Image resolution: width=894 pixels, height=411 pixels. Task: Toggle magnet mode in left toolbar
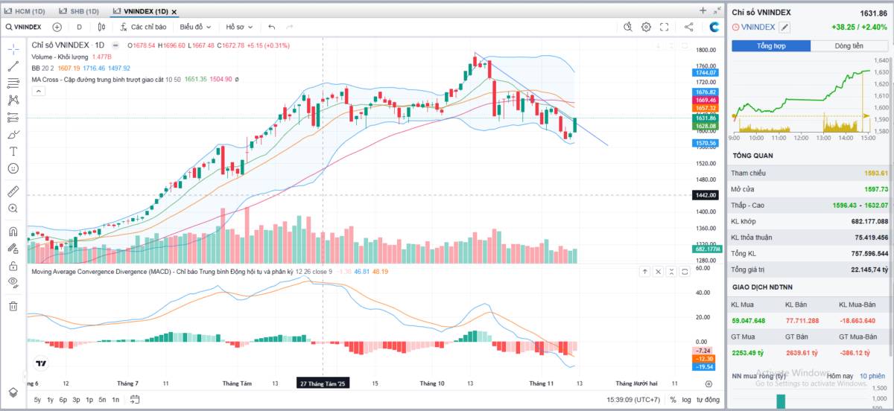pyautogui.click(x=13, y=232)
